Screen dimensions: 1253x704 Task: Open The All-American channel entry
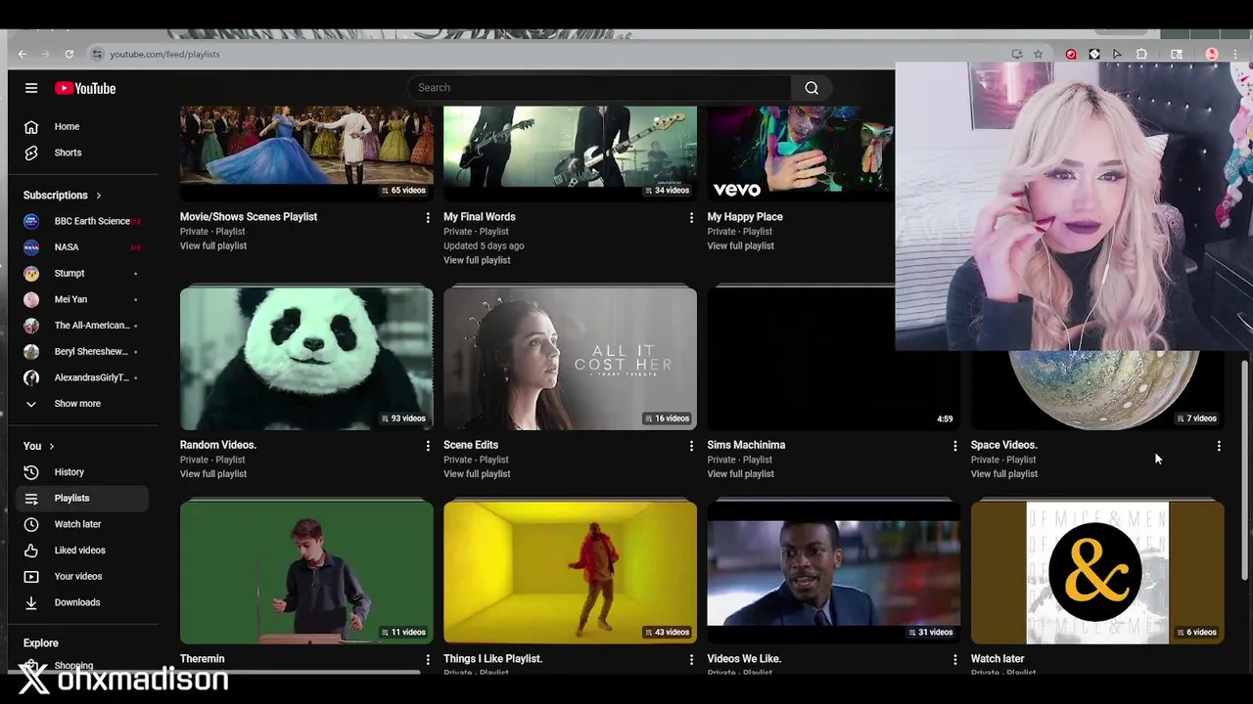coord(82,326)
